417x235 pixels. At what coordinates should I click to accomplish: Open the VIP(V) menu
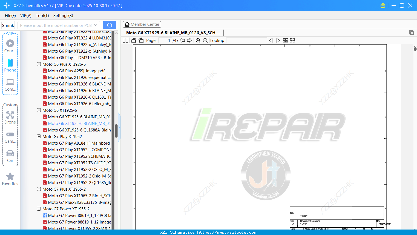click(x=26, y=16)
